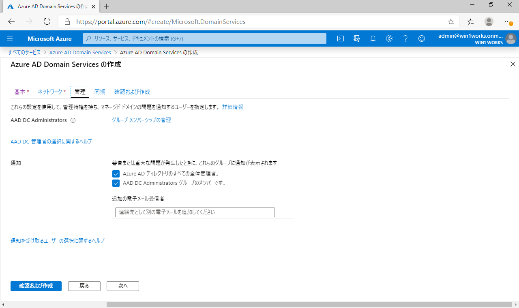Click the horizontal scrollbar right arrow
Image resolution: width=519 pixels, height=308 pixels.
(515, 304)
